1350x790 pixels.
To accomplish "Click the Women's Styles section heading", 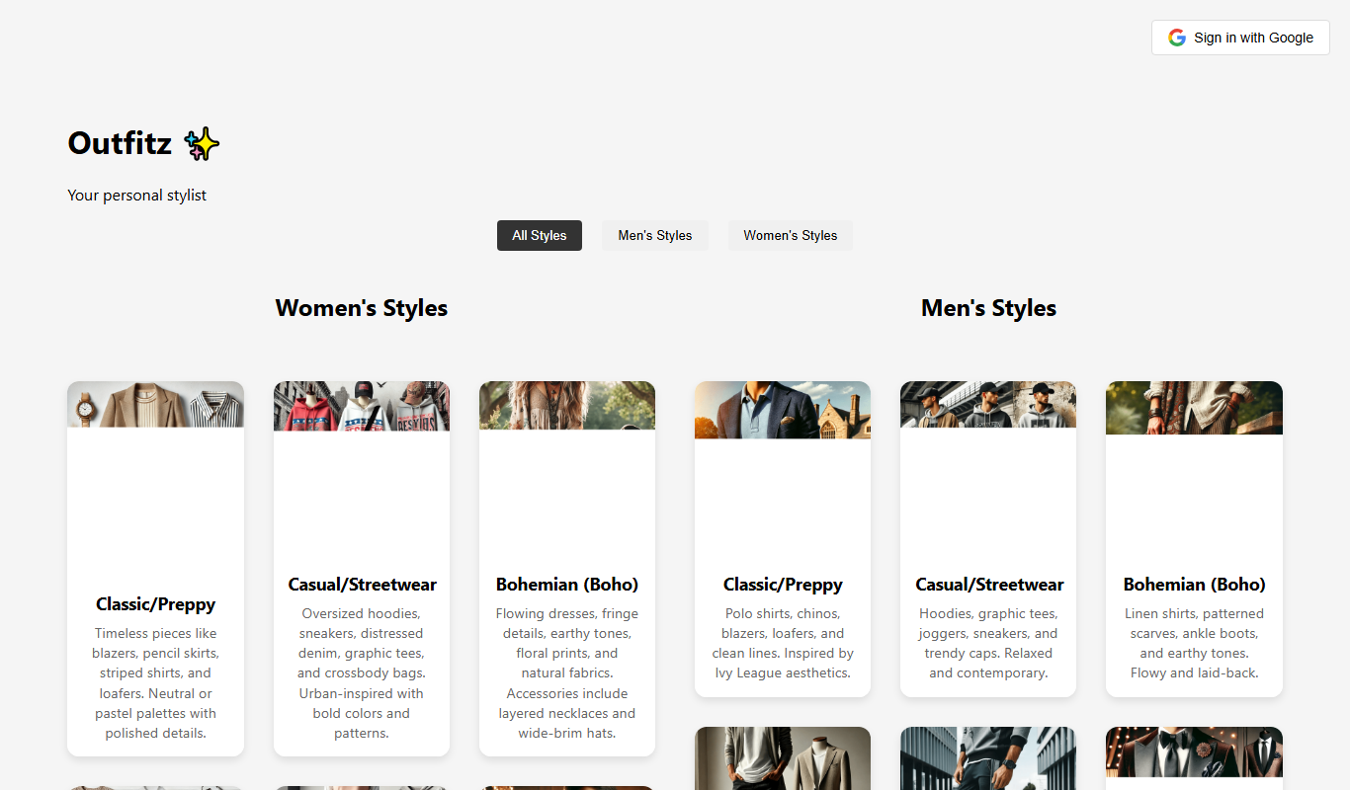I will coord(362,308).
